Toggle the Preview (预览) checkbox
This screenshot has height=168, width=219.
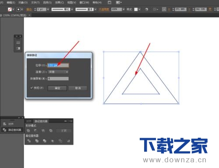[x=32, y=88]
